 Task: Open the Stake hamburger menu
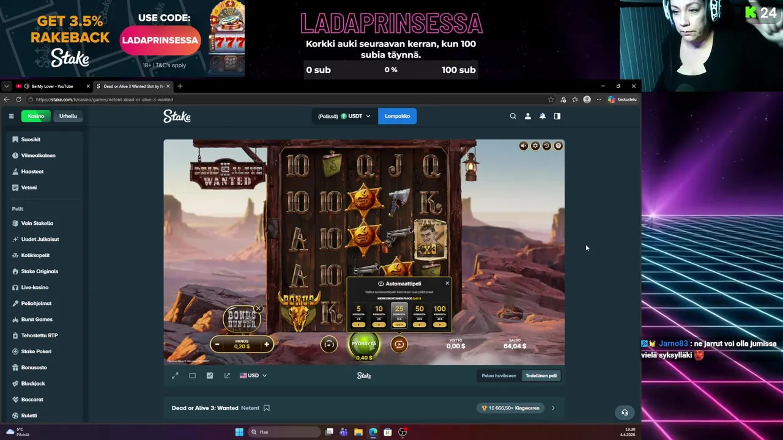click(11, 116)
